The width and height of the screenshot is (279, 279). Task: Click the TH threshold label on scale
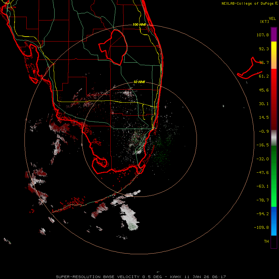(266, 241)
